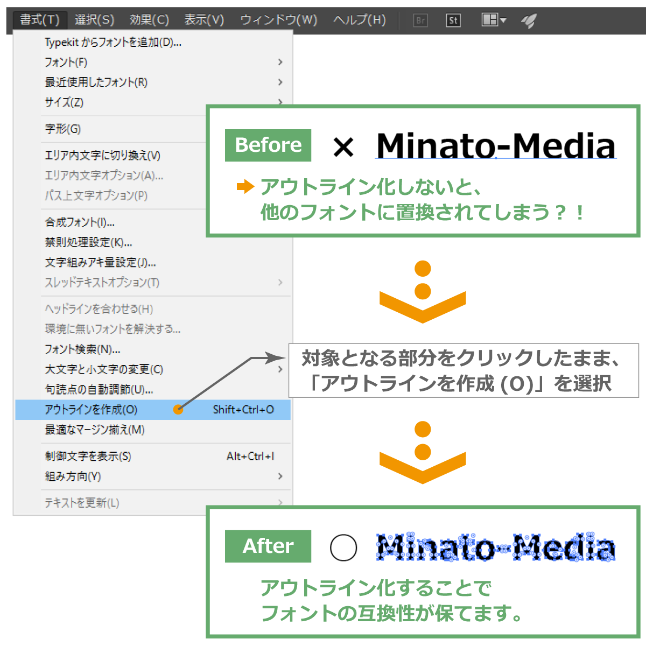The image size is (646, 646).
Task: Open the Arrange Documents layout dropdown
Action: [494, 20]
